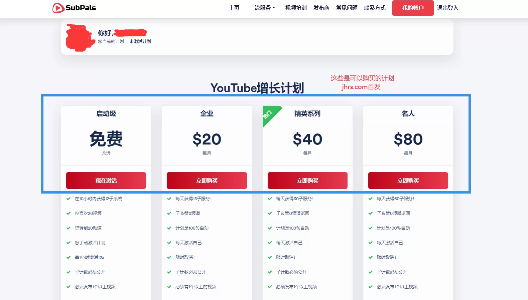Expand the 一流服务 dropdown menu
Viewport: 528px width, 300px height.
262,8
